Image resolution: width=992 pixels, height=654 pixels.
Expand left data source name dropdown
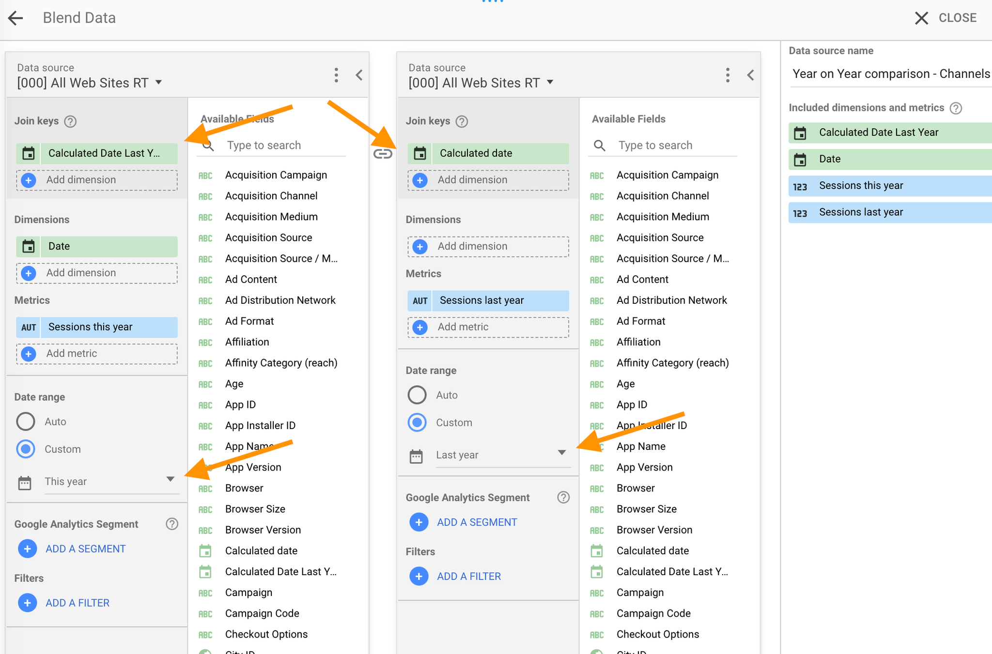[x=159, y=83]
